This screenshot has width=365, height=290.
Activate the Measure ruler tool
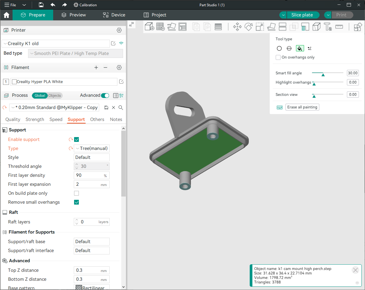pos(339,27)
